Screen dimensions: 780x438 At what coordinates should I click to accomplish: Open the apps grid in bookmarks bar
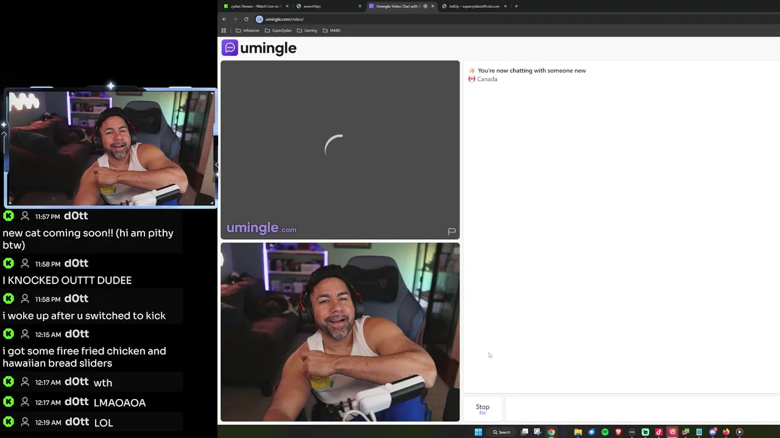coord(224,30)
